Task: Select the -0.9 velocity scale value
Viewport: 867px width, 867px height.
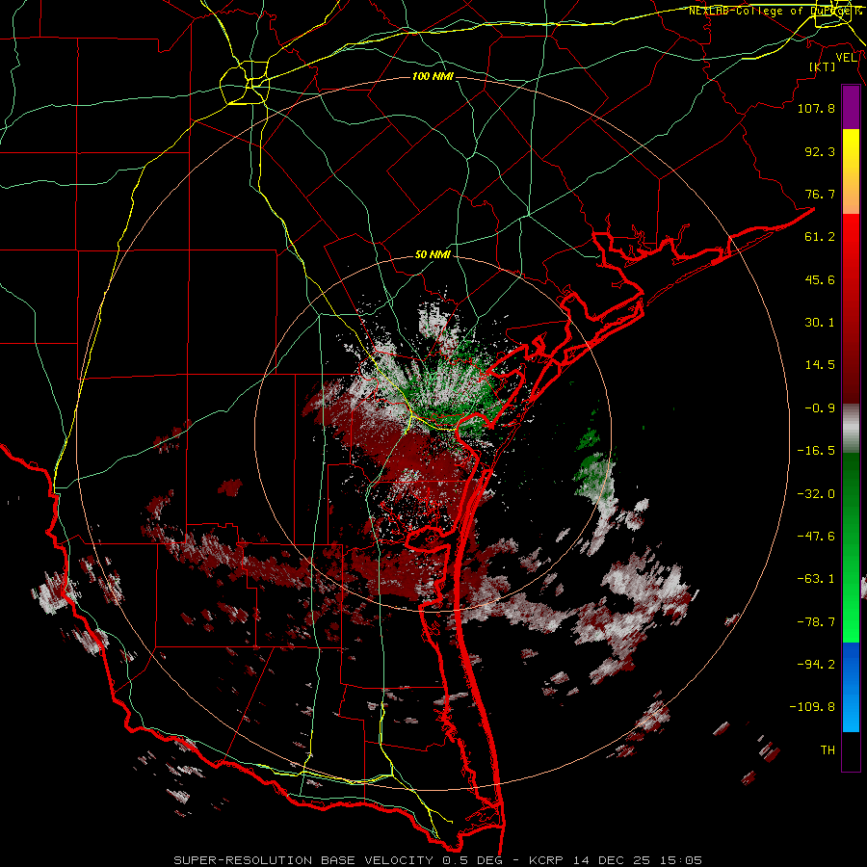Action: (x=820, y=408)
